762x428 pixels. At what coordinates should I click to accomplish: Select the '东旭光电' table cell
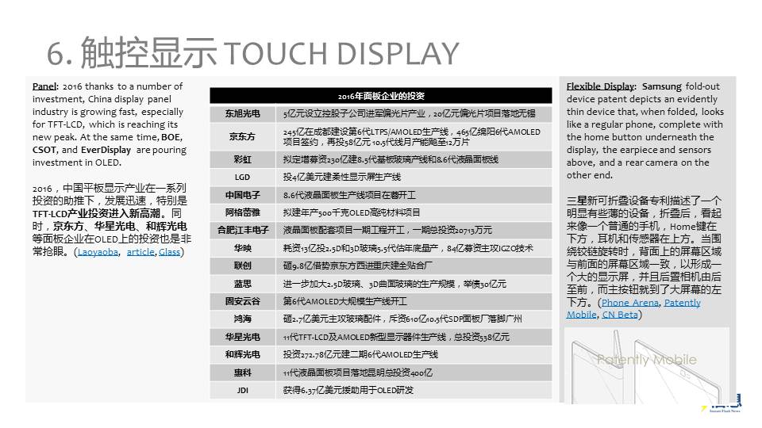coord(243,113)
